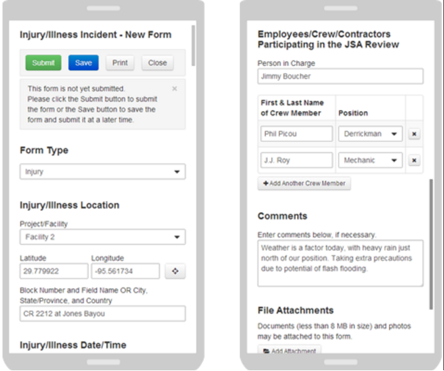Change the Mechanic position dropdown
Viewport: 444px width, 371px height.
tap(370, 160)
